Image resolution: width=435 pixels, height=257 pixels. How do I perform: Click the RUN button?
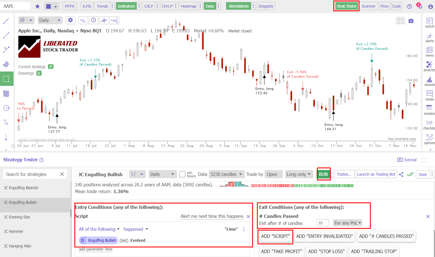(323, 174)
